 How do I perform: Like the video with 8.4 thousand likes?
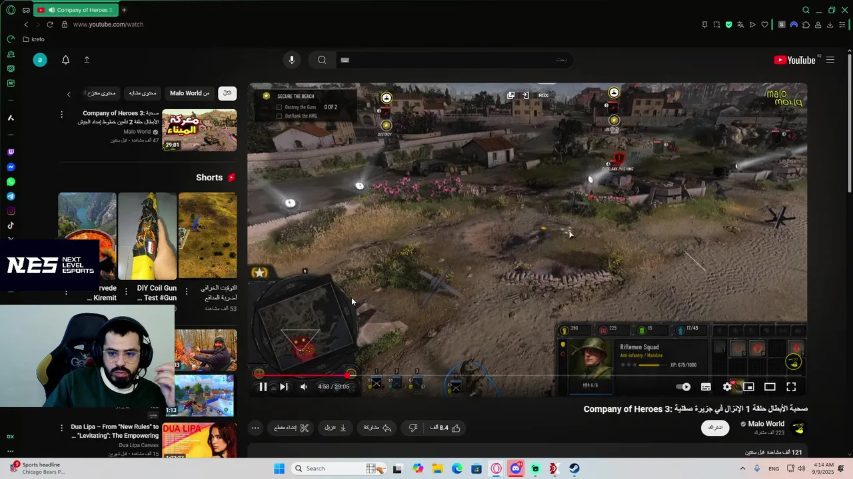point(446,428)
